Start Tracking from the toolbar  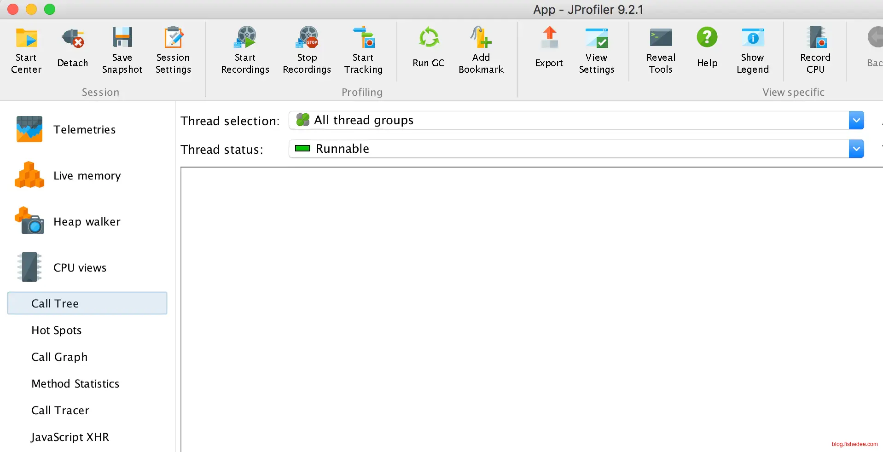click(x=363, y=50)
